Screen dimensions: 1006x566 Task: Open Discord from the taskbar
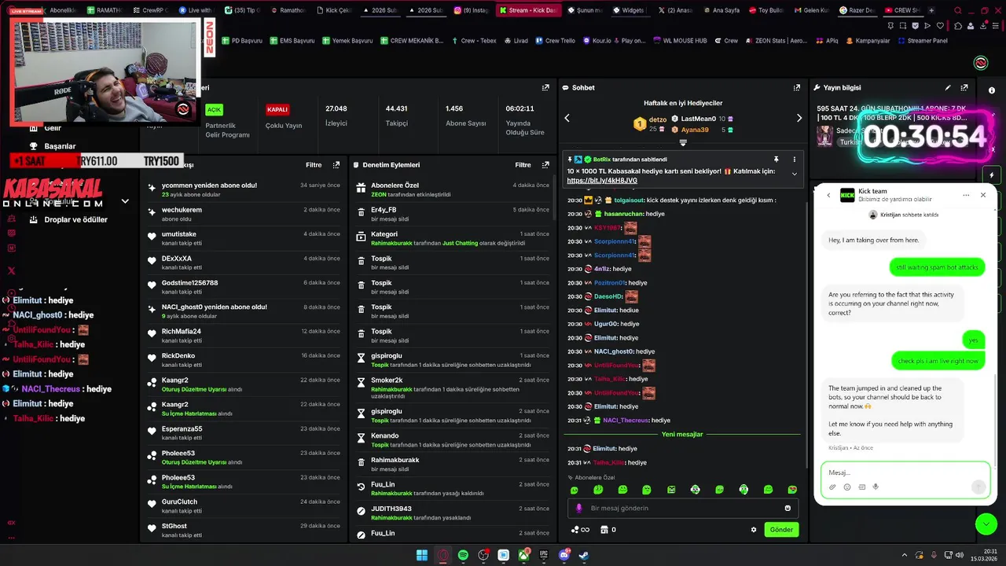[564, 555]
